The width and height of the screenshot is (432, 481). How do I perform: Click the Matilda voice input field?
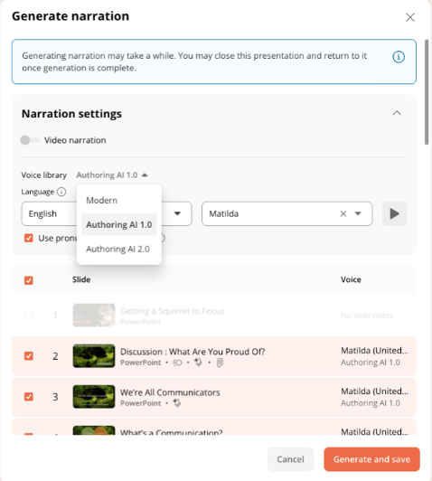point(287,213)
